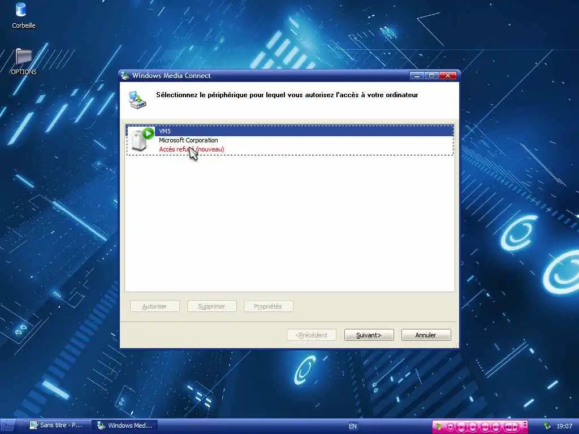Close the Windows Media Connect window

(x=448, y=76)
